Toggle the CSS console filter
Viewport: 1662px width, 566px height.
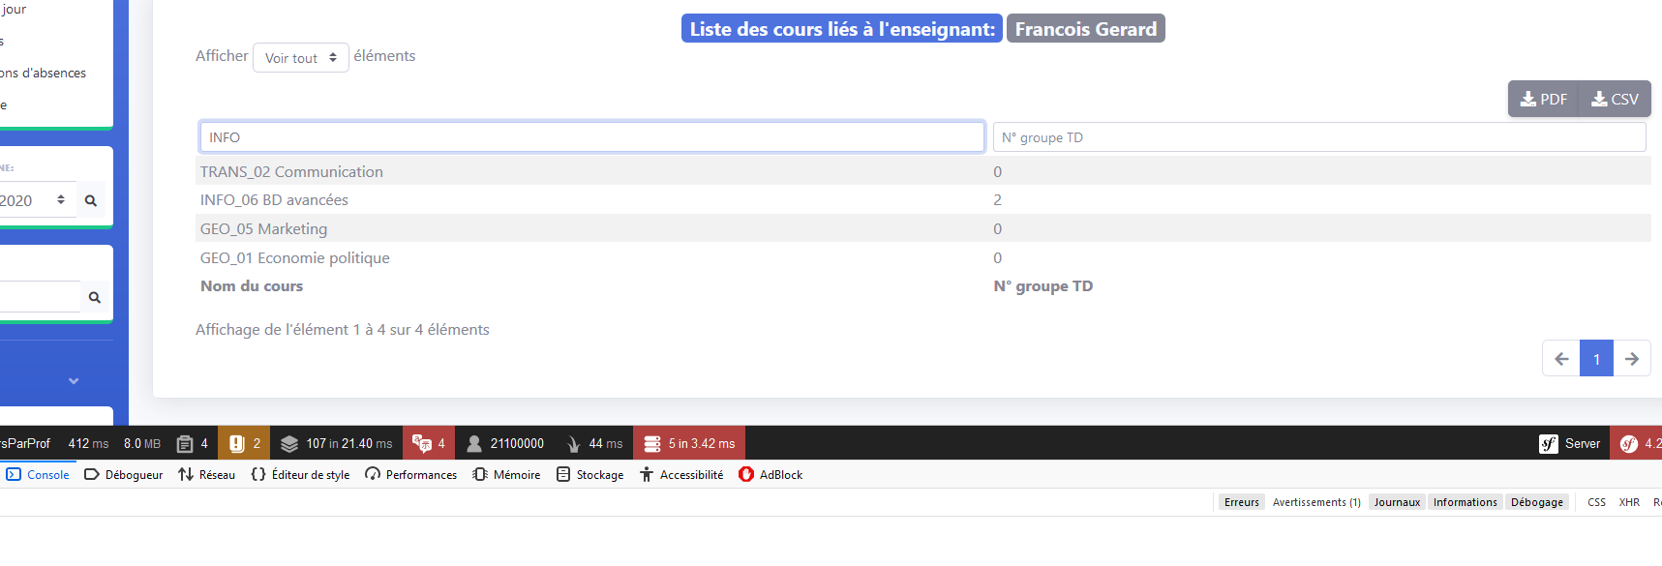click(1596, 502)
